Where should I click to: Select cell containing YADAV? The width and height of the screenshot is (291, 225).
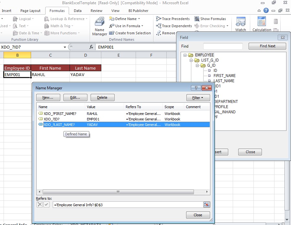click(x=85, y=75)
